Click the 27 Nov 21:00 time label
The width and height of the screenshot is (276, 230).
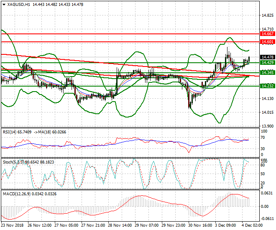(93, 225)
